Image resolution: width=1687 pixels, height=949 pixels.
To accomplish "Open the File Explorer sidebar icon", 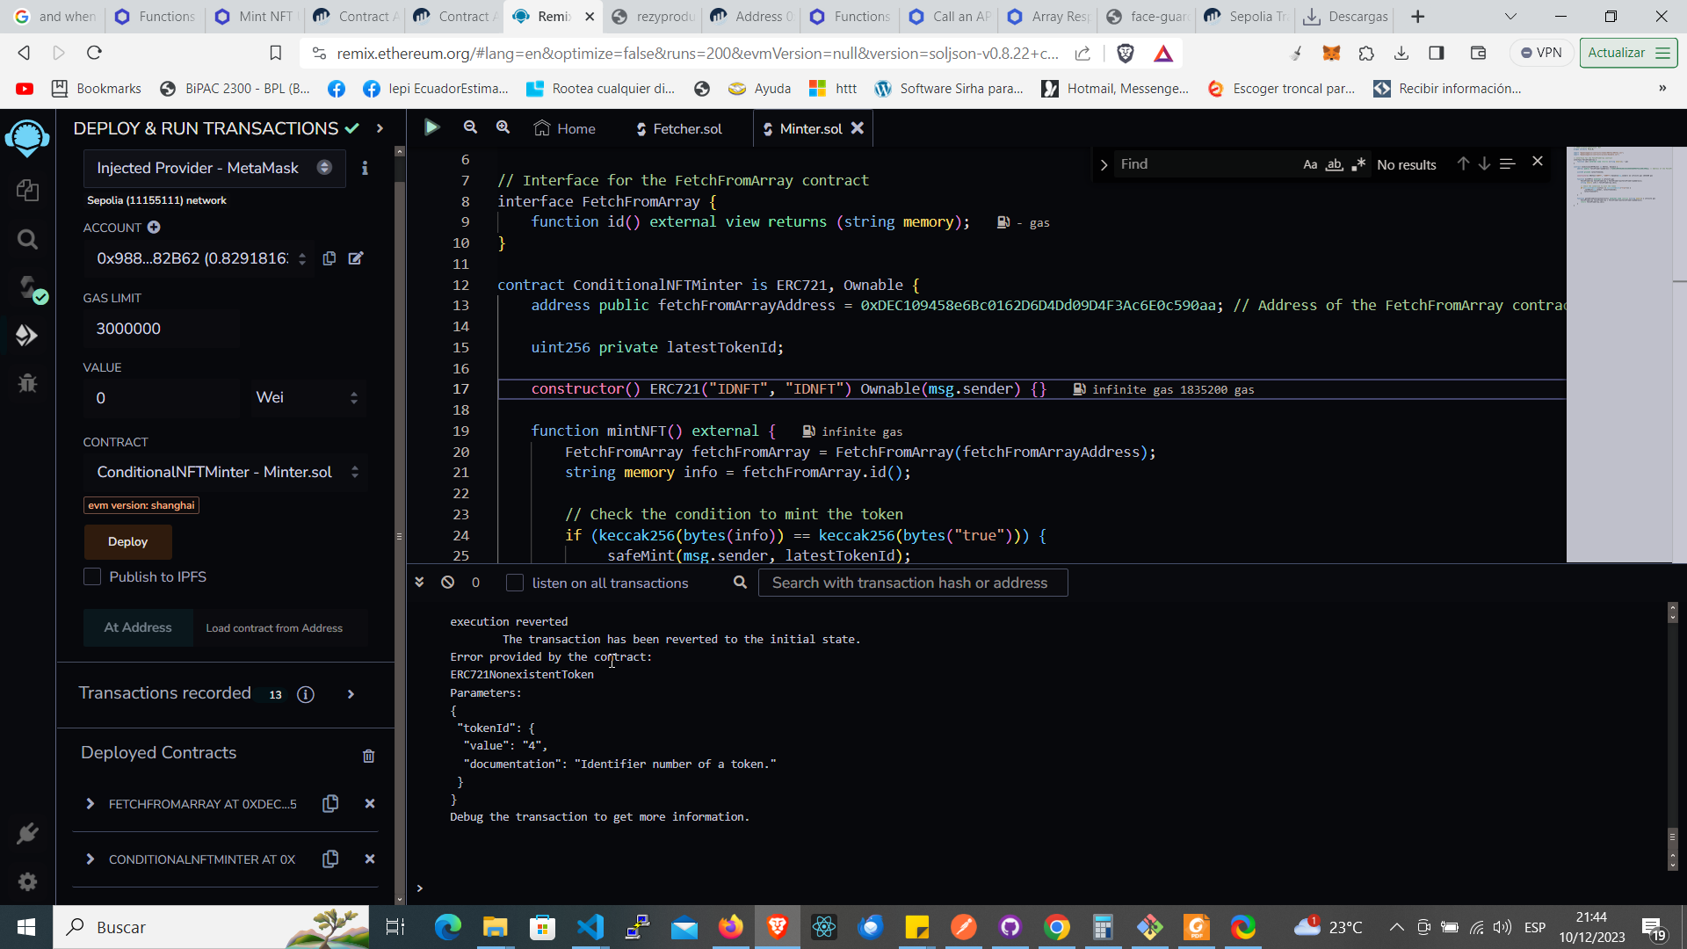I will [x=27, y=190].
